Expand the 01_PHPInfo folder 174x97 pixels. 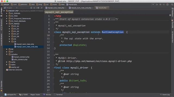coord(7,13)
